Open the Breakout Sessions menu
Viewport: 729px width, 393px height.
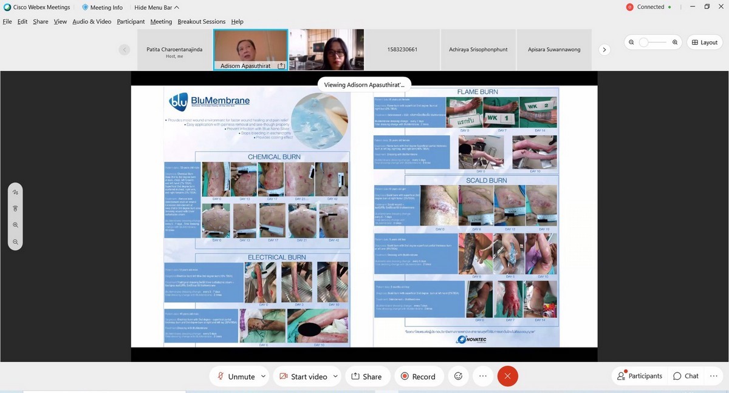201,21
